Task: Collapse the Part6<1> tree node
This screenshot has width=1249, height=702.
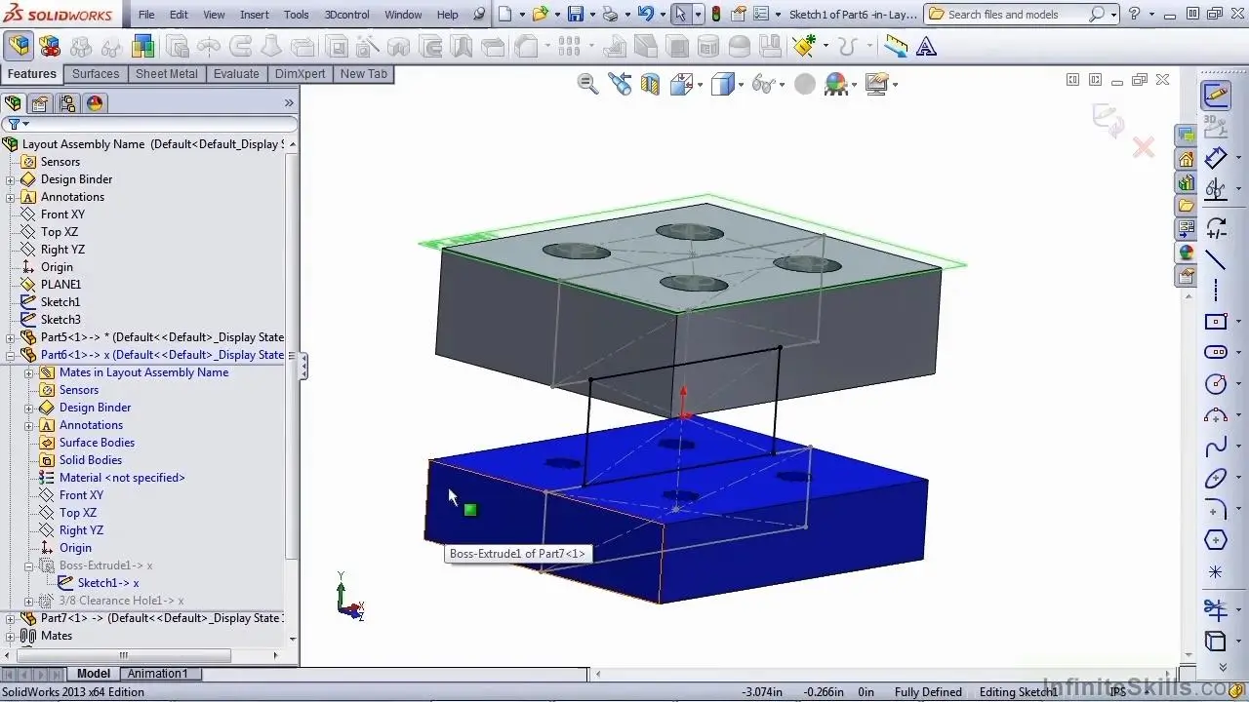Action: pyautogui.click(x=10, y=355)
